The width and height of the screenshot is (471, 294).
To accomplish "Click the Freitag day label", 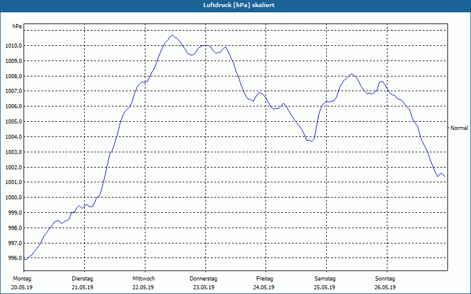I will (x=264, y=279).
